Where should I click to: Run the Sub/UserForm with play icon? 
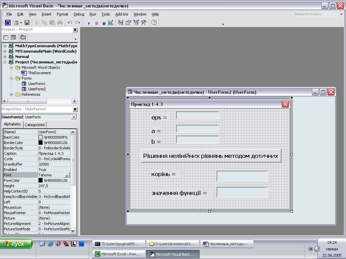[89, 23]
